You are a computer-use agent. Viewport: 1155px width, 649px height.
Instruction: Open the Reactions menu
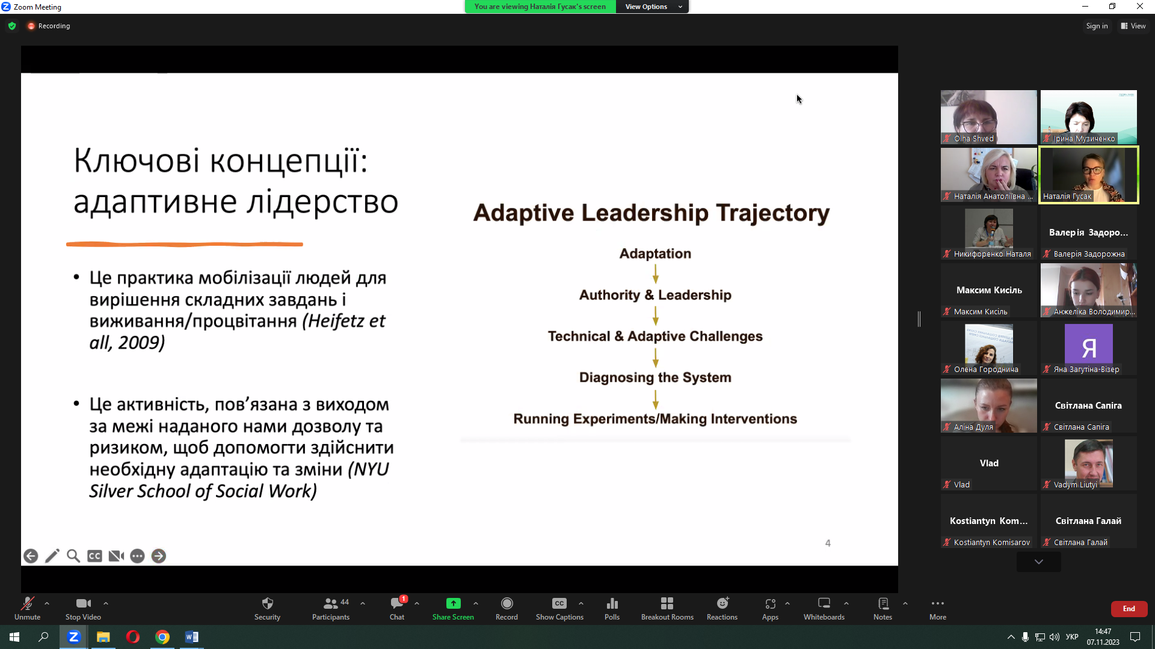[722, 608]
